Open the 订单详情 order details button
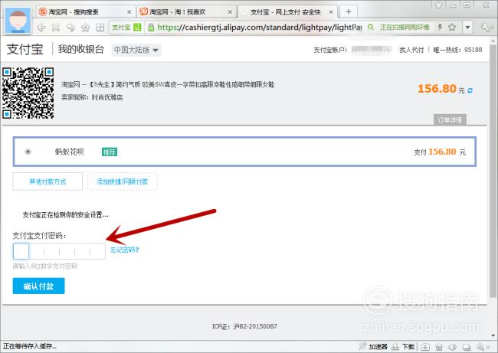498x353 pixels. coord(450,119)
